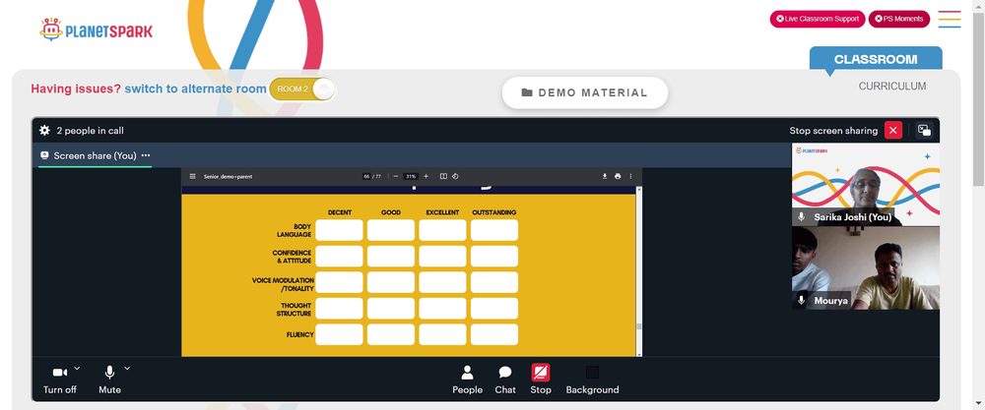Click the Good box for Confidence & Attitude

coord(391,256)
